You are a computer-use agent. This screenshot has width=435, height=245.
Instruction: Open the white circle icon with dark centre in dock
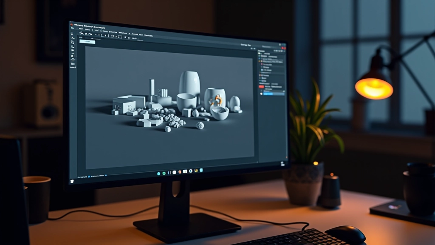[x=191, y=171]
